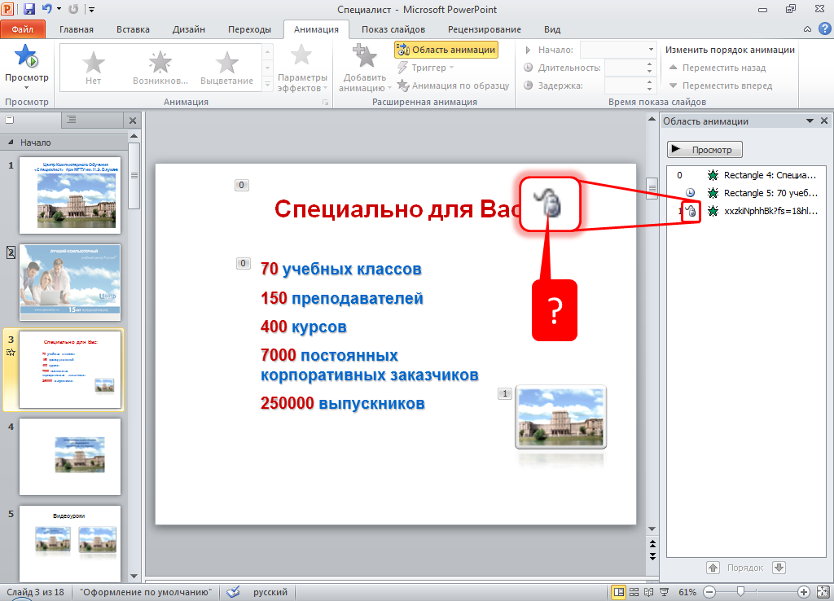
Task: Toggle the Область анимации pane button
Action: pos(446,50)
